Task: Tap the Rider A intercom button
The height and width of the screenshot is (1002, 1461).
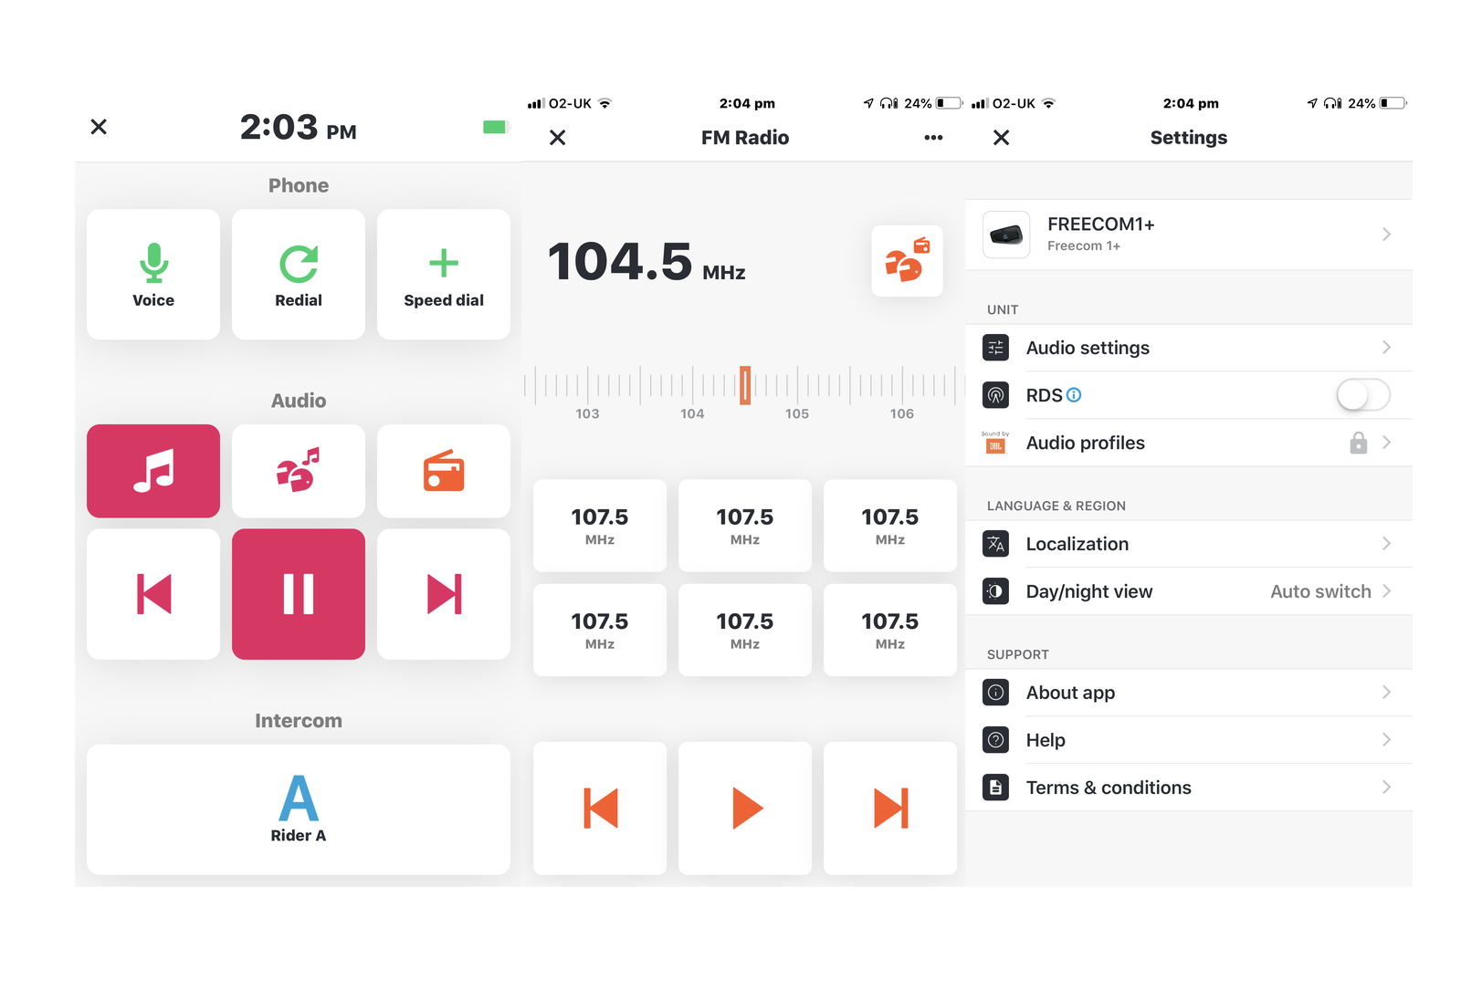Action: [x=299, y=809]
